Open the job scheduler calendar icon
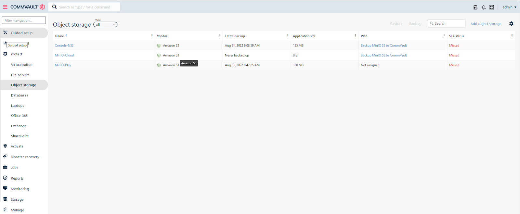 (x=475, y=7)
